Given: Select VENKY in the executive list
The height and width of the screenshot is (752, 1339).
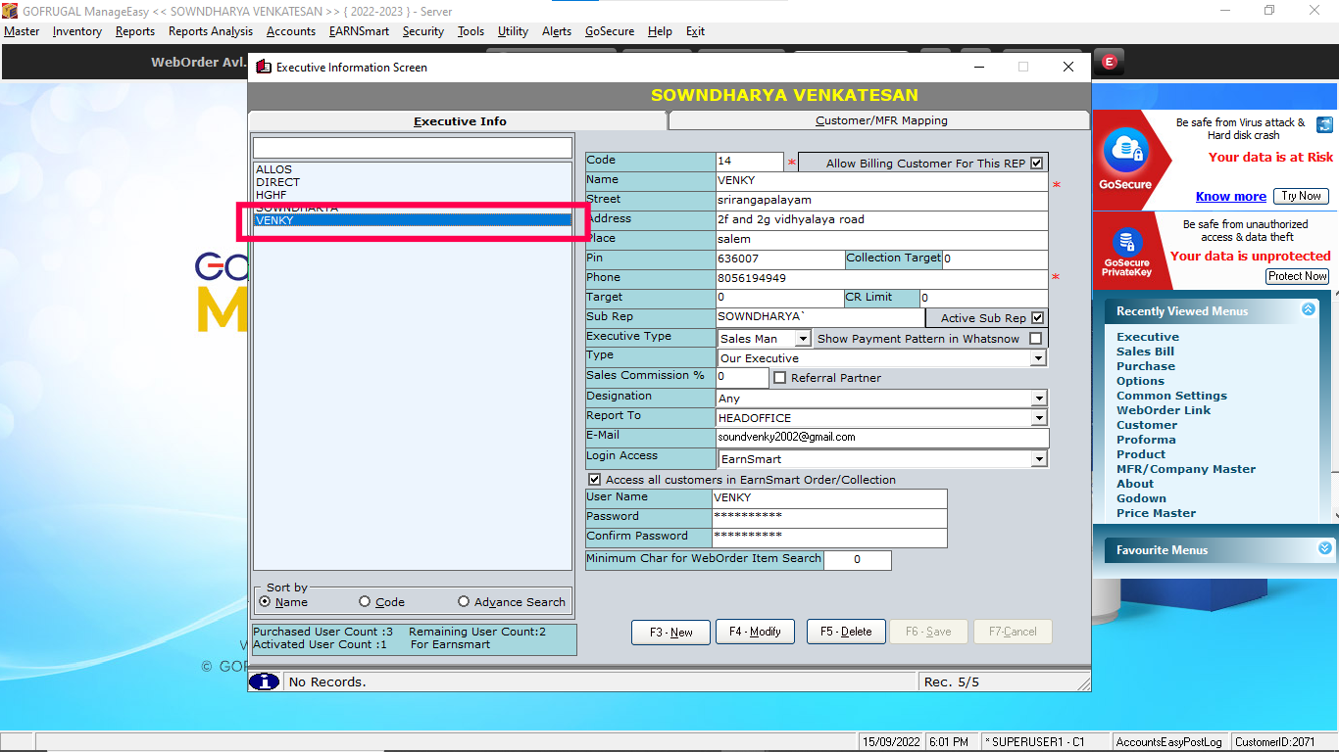Looking at the screenshot, I should pos(412,220).
